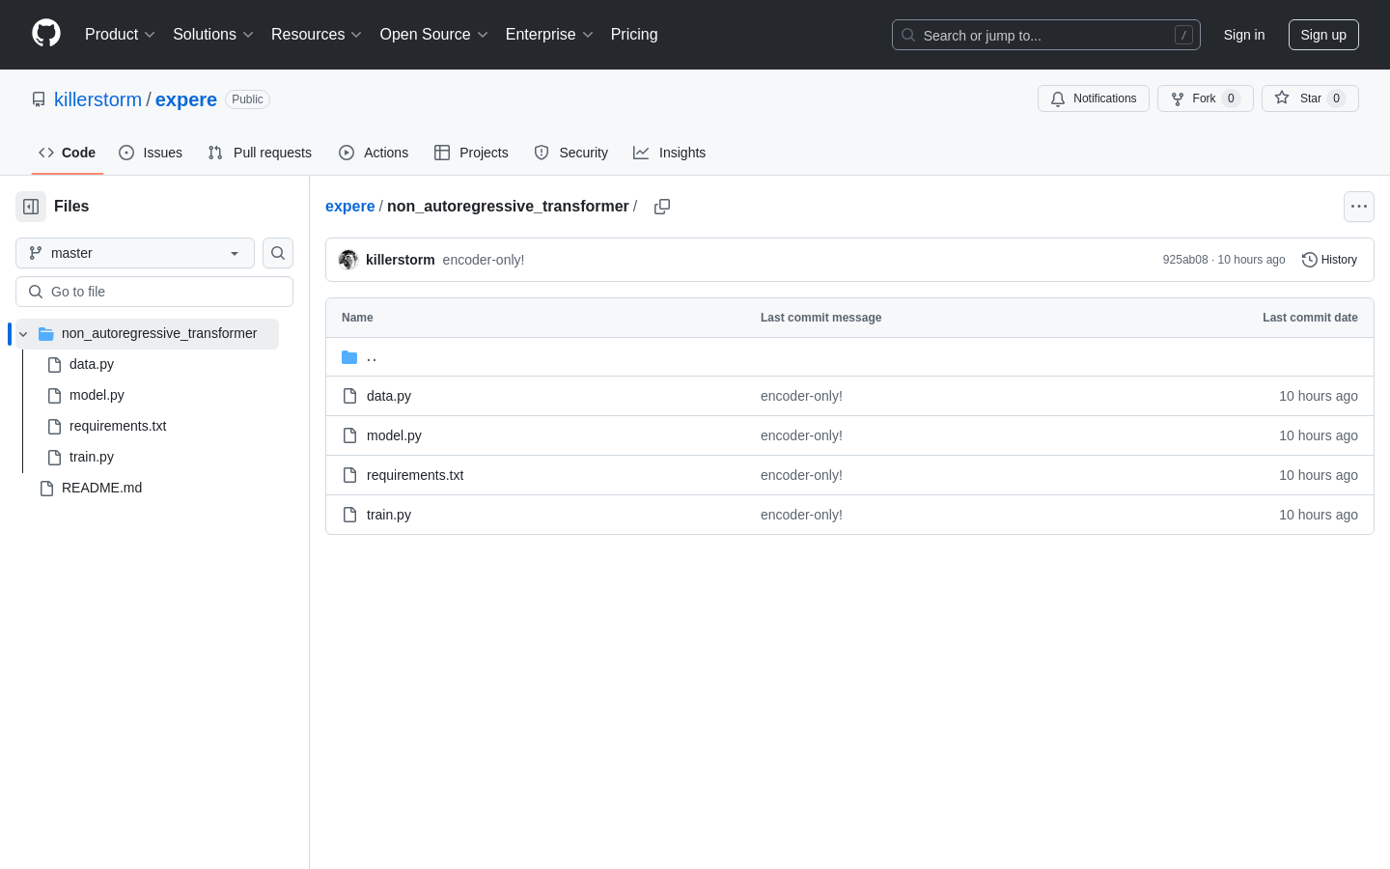Open the more options ellipsis menu
Screen dimensions: 1390x869
[1359, 207]
